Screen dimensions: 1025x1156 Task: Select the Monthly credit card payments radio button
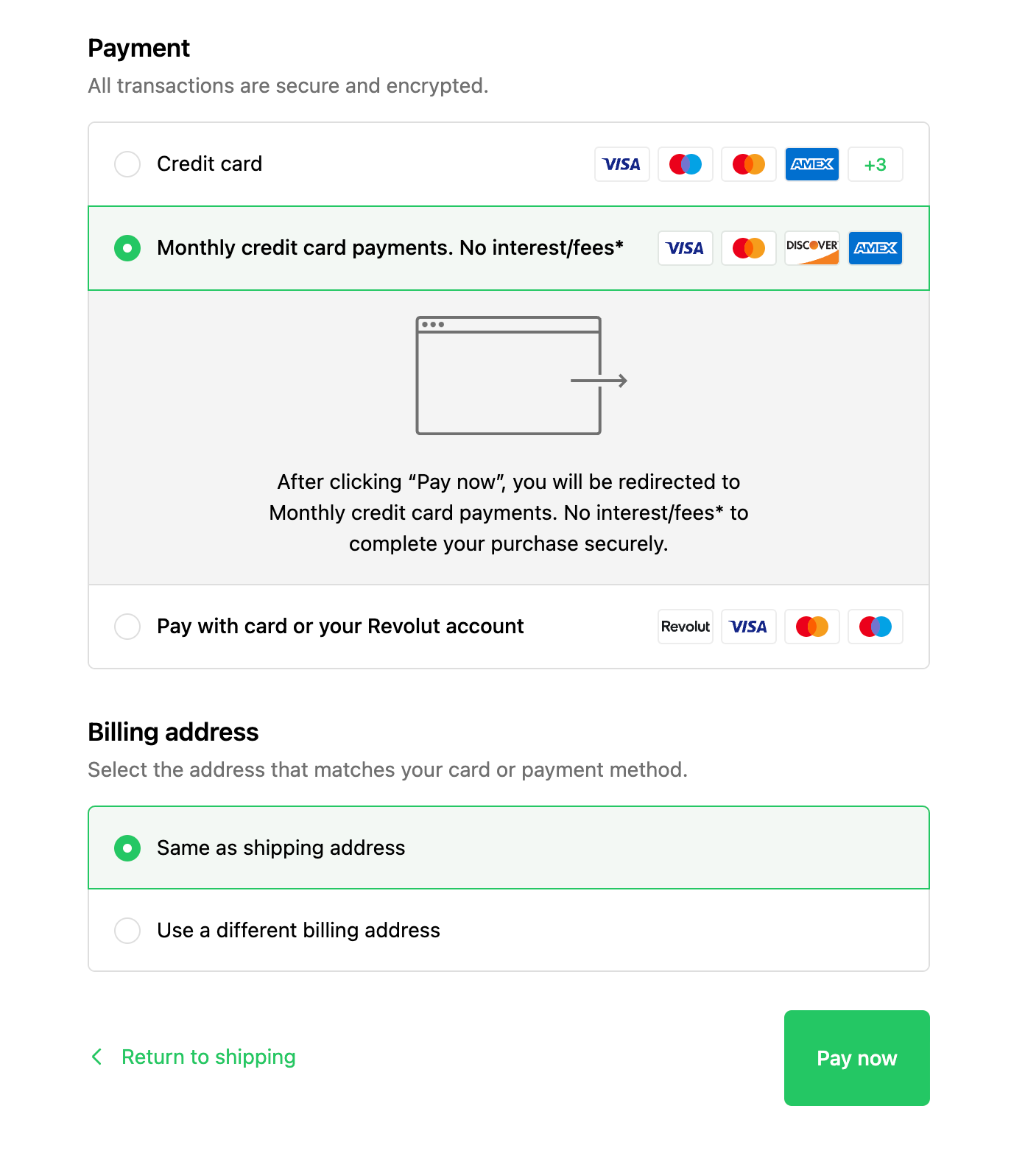click(x=127, y=248)
